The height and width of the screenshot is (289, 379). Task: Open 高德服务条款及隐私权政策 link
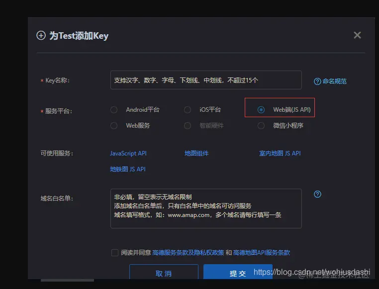coord(188,253)
